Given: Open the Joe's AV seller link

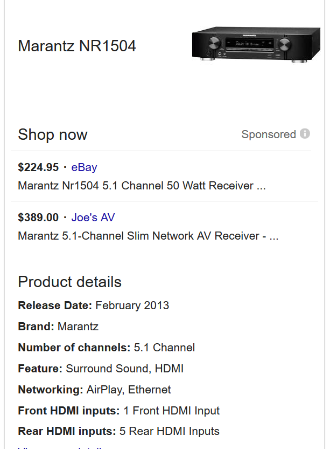Looking at the screenshot, I should (x=93, y=217).
